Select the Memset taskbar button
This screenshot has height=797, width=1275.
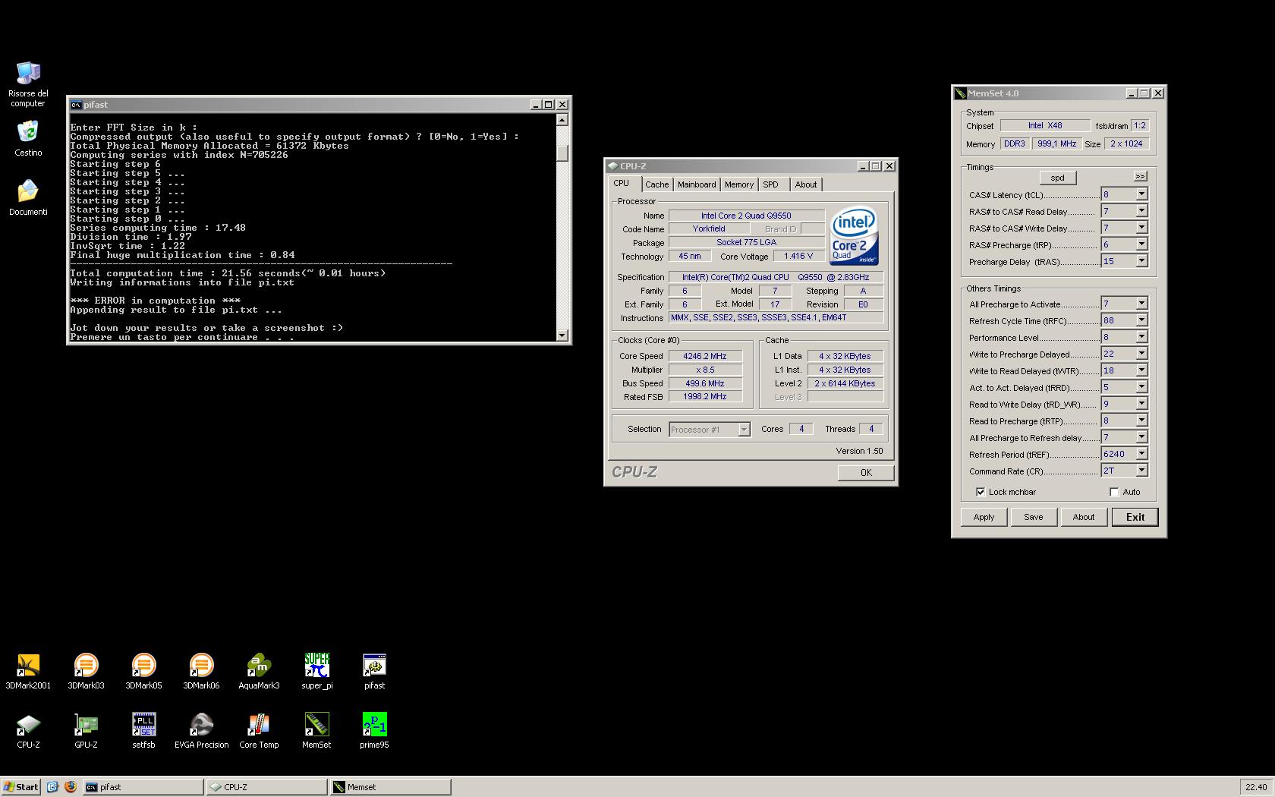(x=391, y=787)
